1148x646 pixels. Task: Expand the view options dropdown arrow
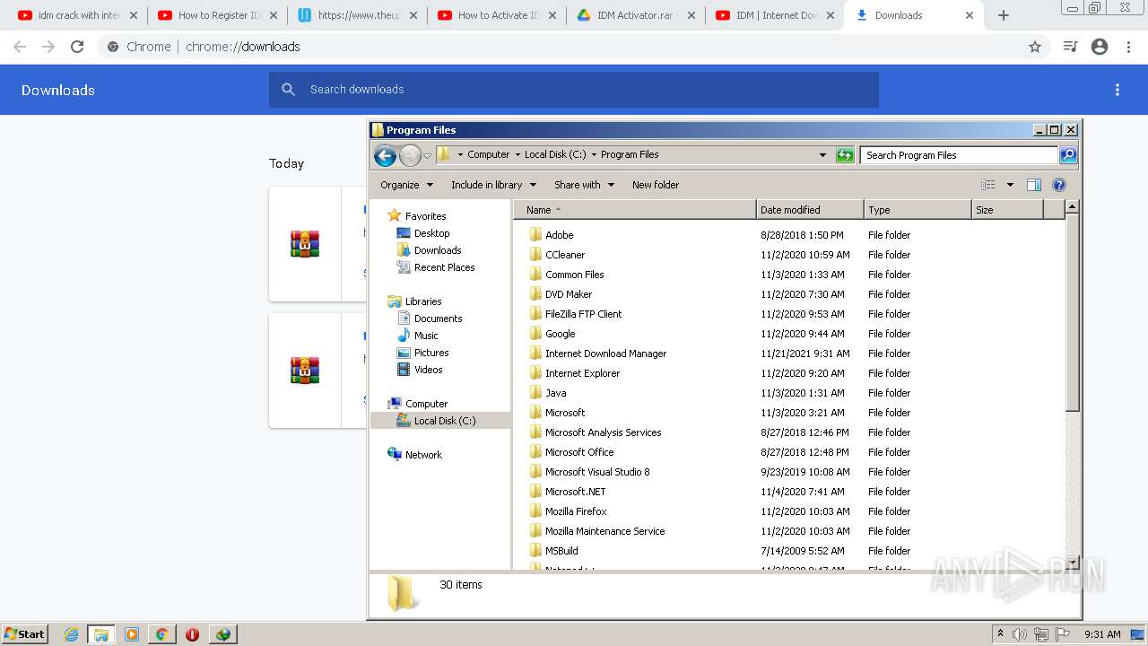1010,185
